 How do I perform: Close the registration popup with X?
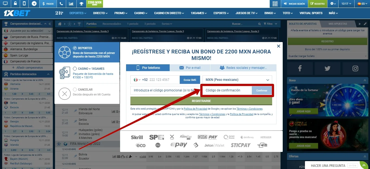pyautogui.click(x=278, y=46)
